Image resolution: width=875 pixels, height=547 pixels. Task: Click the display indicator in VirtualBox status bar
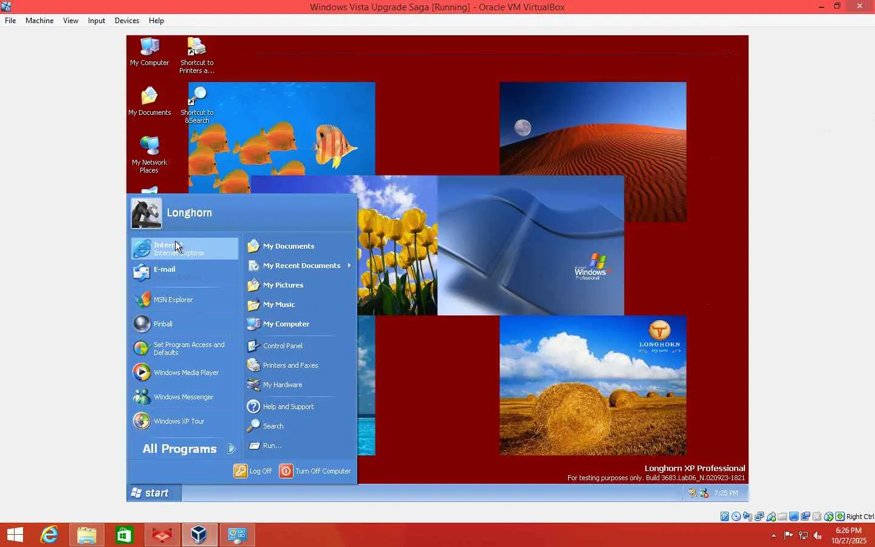tap(794, 517)
